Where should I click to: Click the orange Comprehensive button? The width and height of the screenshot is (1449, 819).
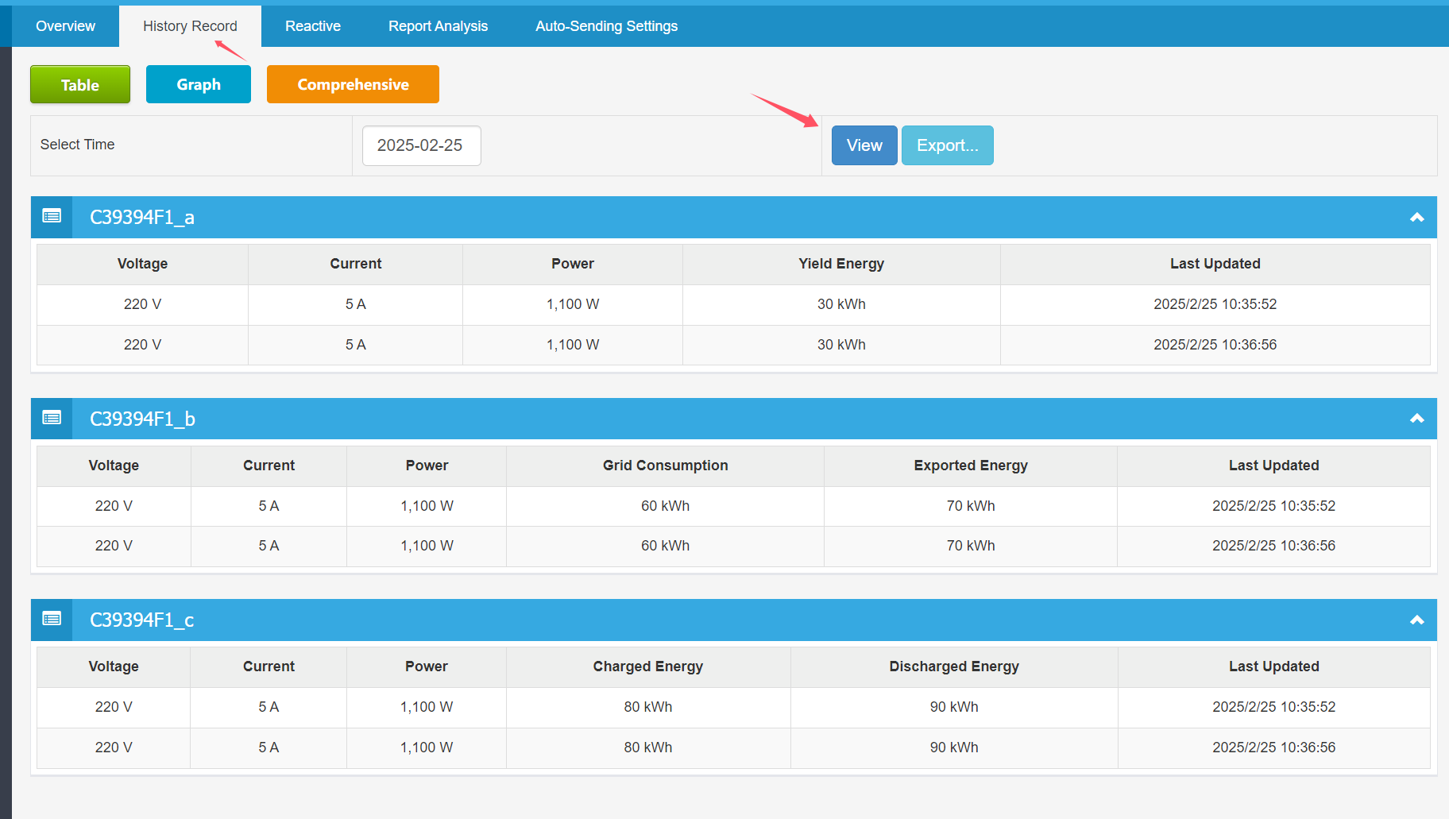pyautogui.click(x=353, y=84)
